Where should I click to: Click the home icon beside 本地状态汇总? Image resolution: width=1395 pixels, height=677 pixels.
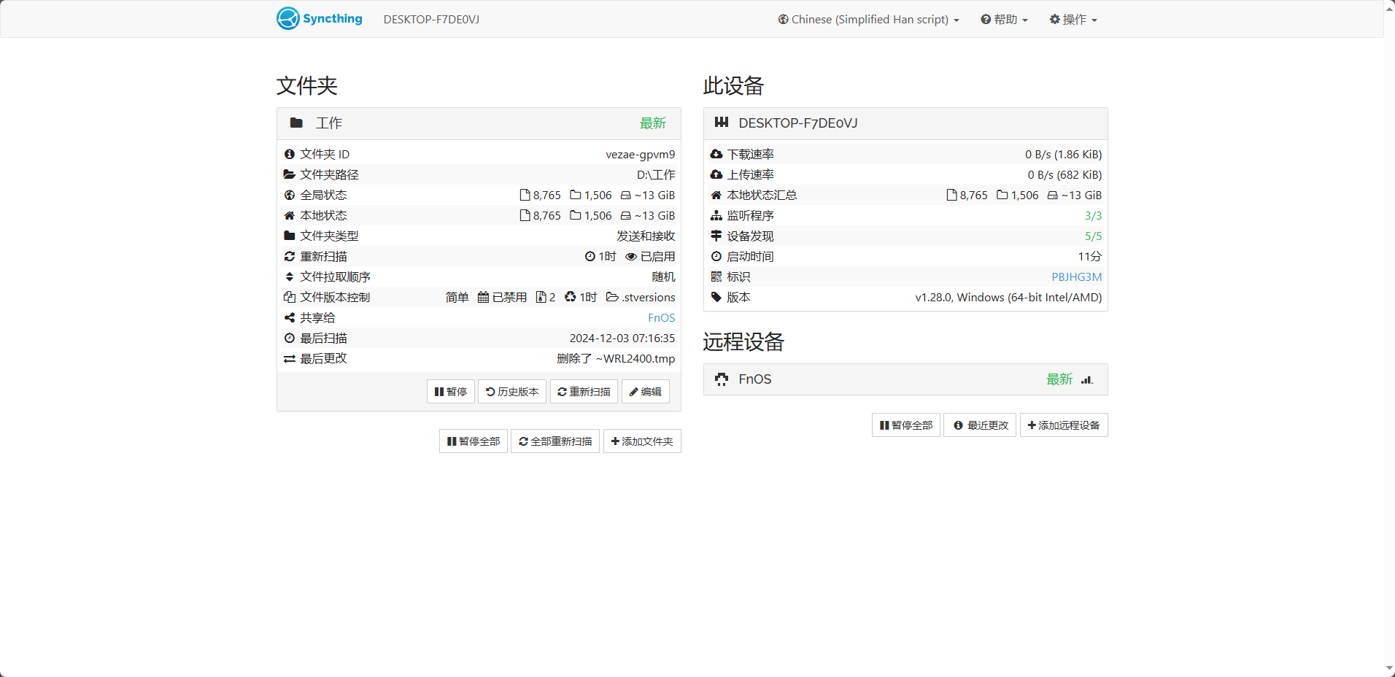click(x=716, y=195)
